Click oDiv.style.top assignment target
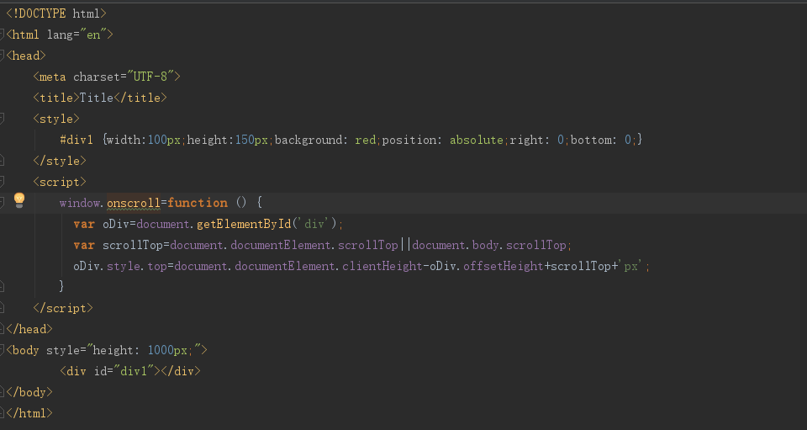 coord(120,266)
